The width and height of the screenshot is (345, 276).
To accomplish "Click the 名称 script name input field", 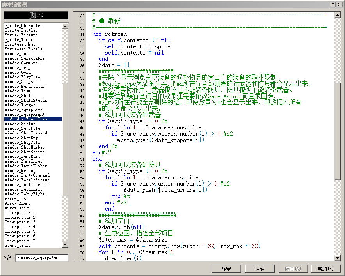I will coord(42,258).
